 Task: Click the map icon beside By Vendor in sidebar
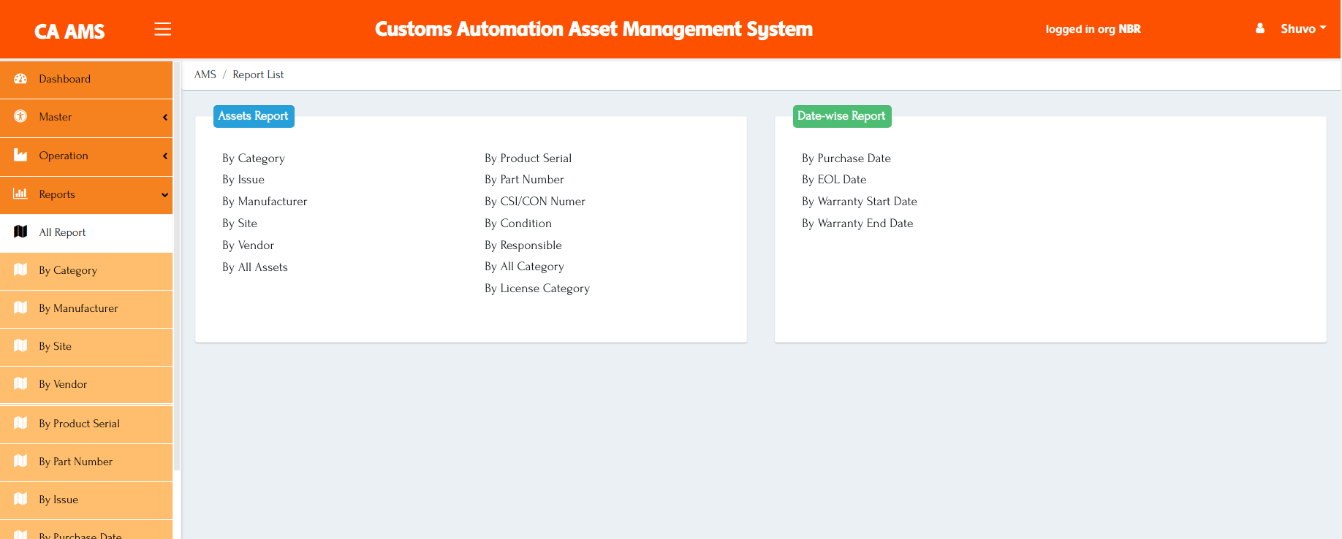(x=20, y=383)
